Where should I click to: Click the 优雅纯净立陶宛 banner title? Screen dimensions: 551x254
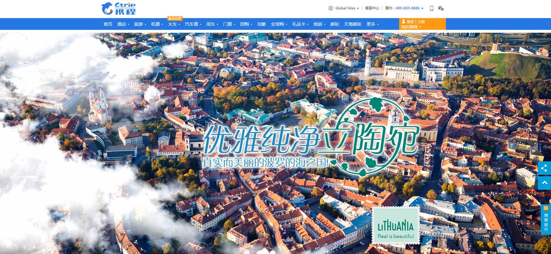pos(311,139)
